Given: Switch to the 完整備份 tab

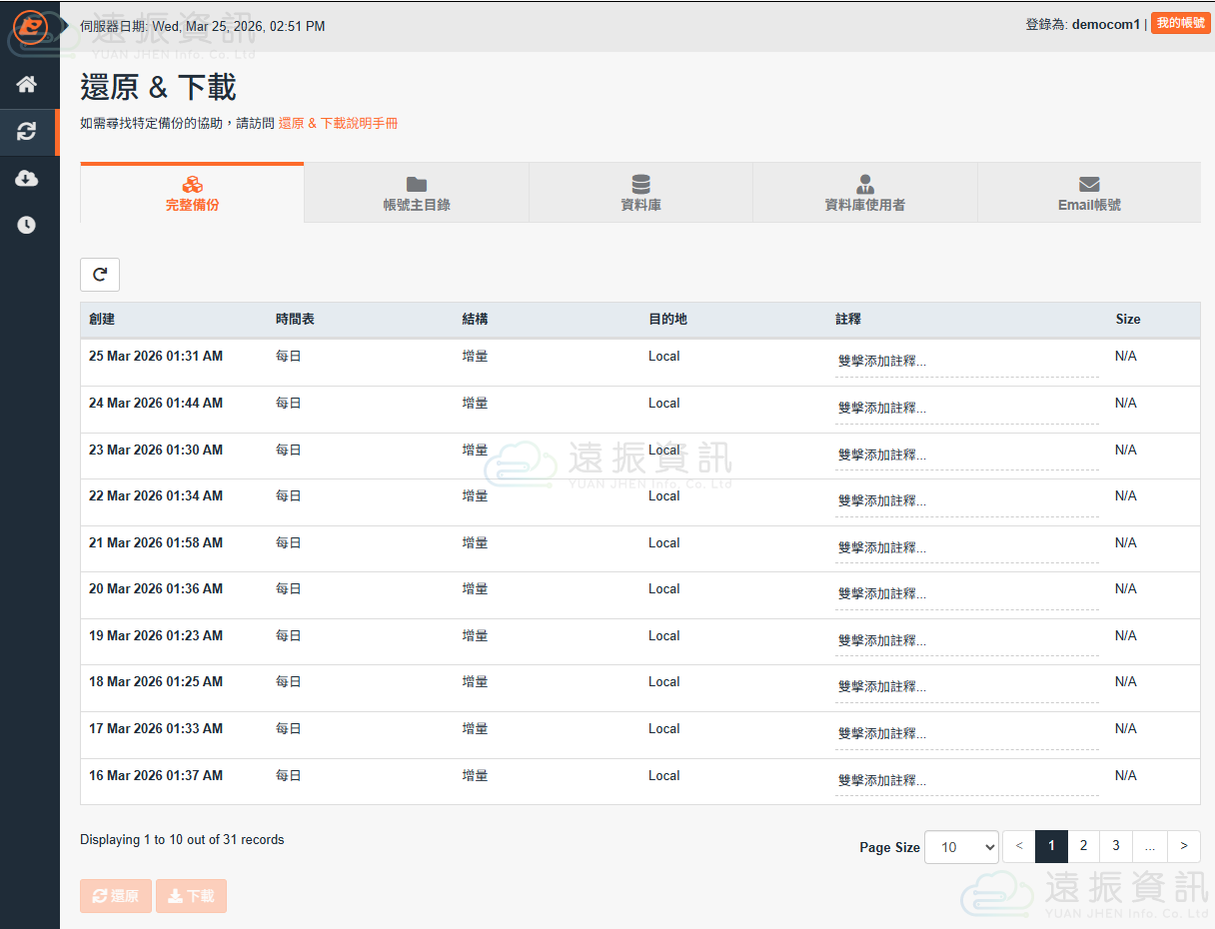Looking at the screenshot, I should pyautogui.click(x=192, y=194).
